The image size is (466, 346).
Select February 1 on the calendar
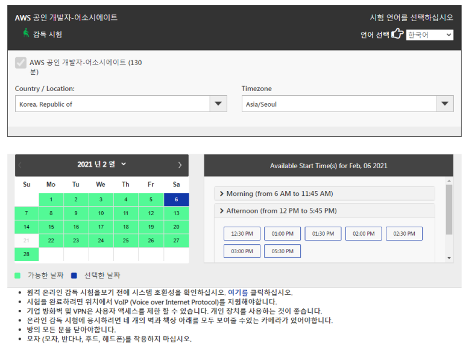(x=51, y=200)
